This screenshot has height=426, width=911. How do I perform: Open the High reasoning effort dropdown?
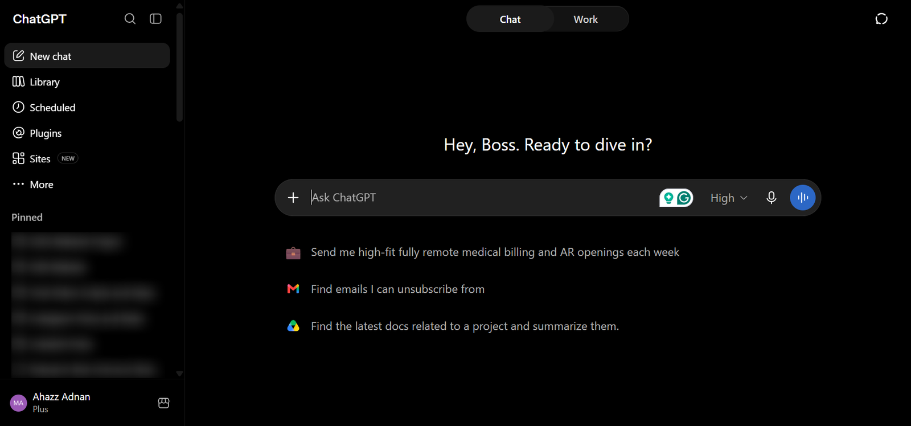click(x=729, y=198)
